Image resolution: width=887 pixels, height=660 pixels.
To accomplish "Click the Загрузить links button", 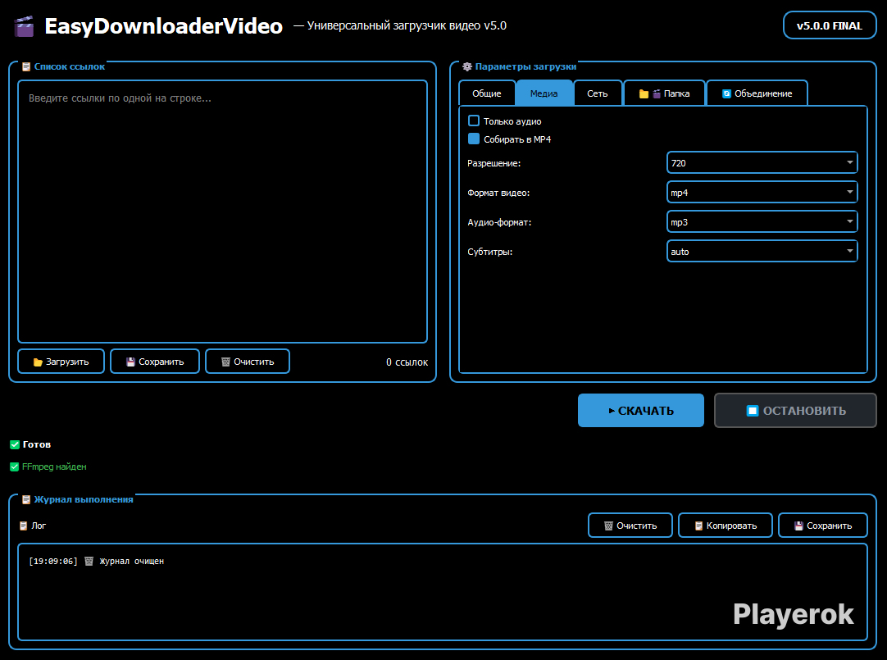I will (x=61, y=362).
